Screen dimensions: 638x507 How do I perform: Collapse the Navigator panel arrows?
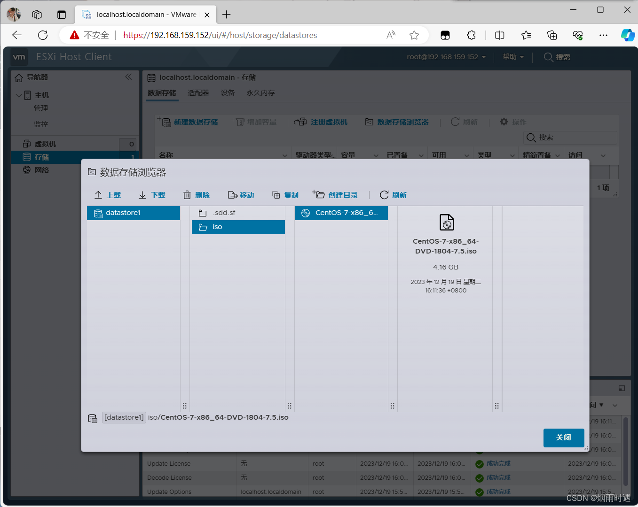coord(128,77)
